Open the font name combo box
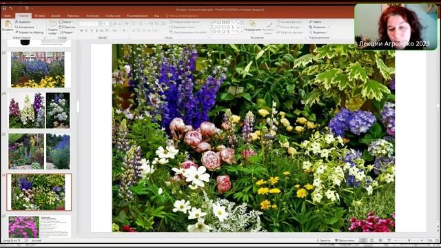The width and height of the screenshot is (441, 248). coord(90,23)
